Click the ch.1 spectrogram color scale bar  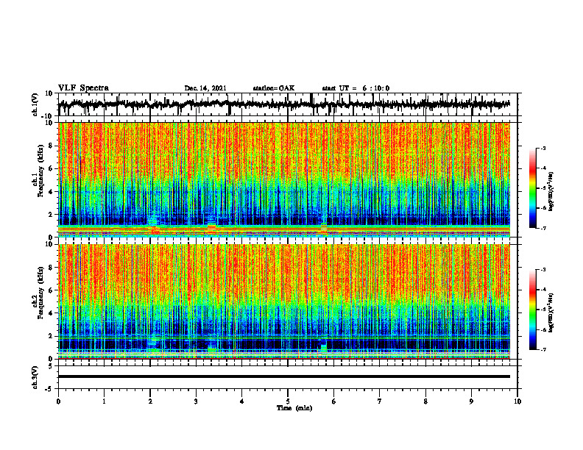point(532,188)
